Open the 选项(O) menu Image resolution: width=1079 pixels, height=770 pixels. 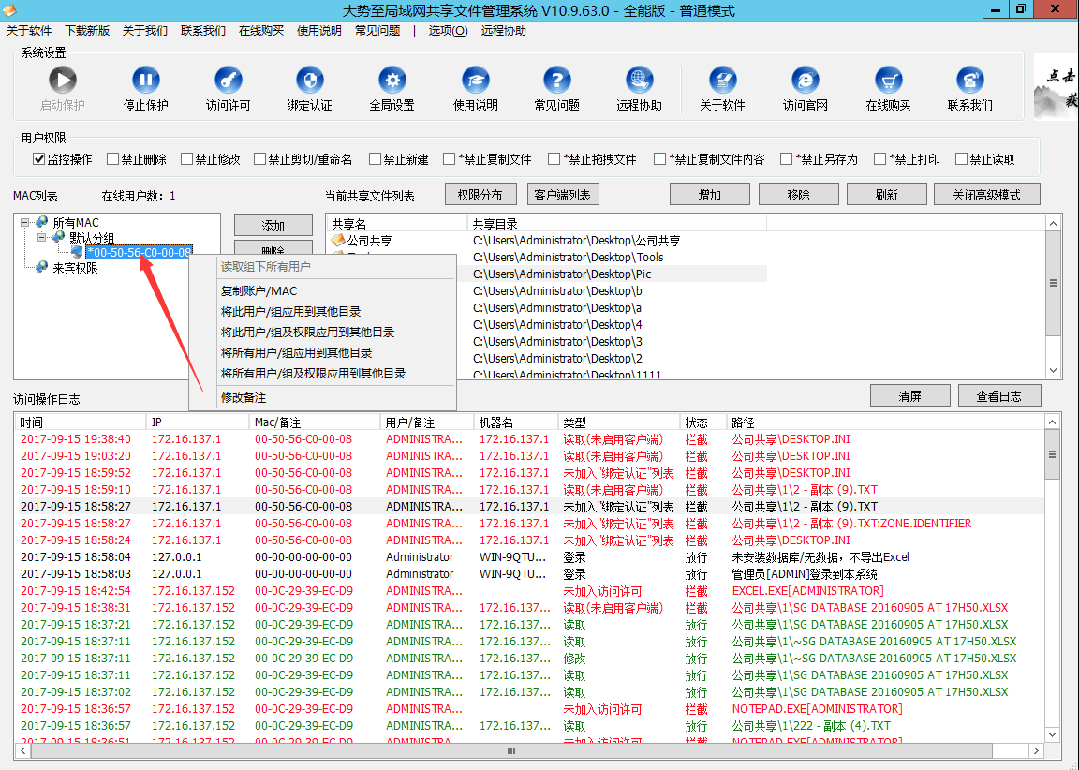[448, 30]
